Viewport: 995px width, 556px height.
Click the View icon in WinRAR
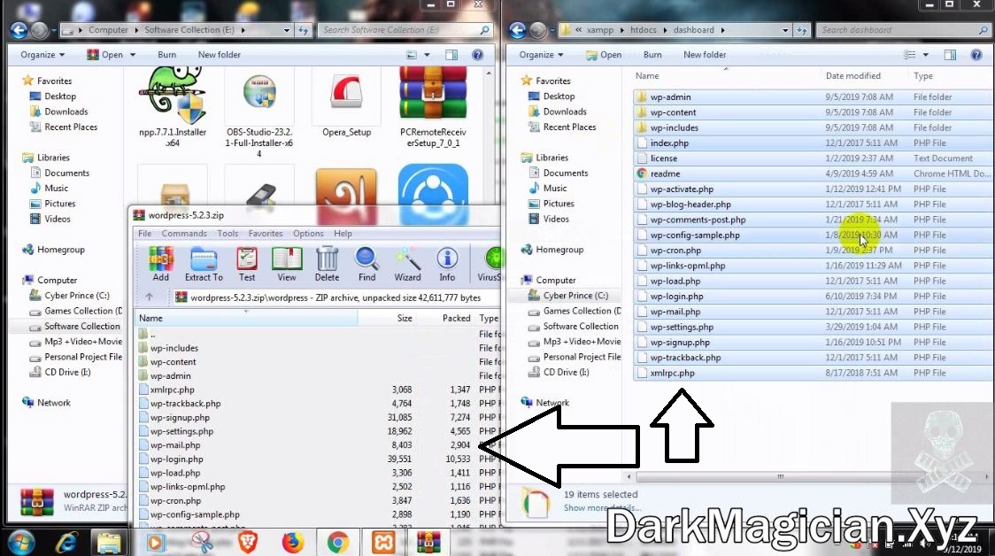(287, 264)
